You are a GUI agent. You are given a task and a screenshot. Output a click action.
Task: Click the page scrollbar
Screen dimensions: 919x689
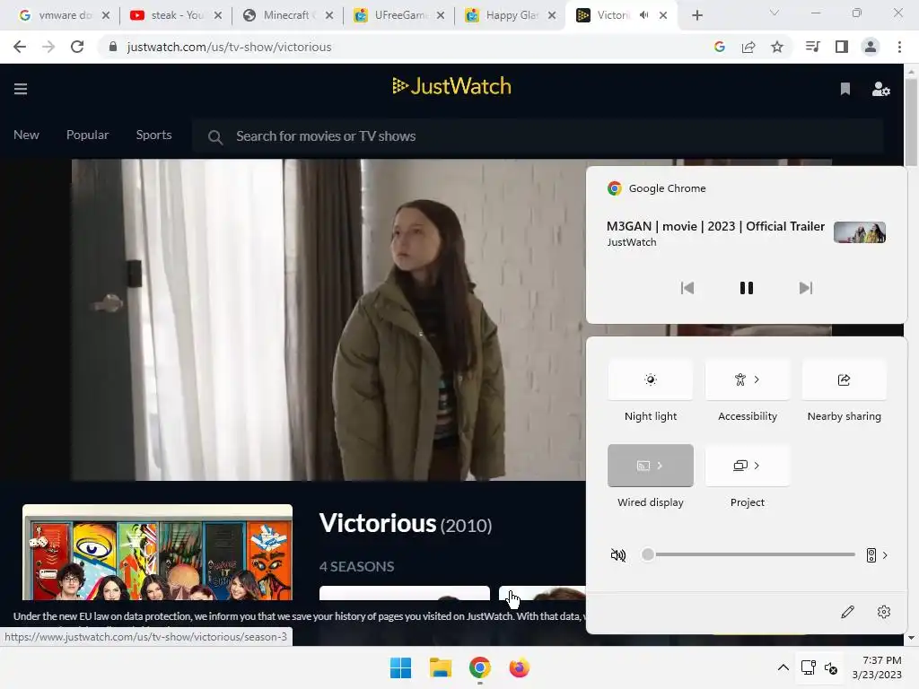click(x=911, y=122)
